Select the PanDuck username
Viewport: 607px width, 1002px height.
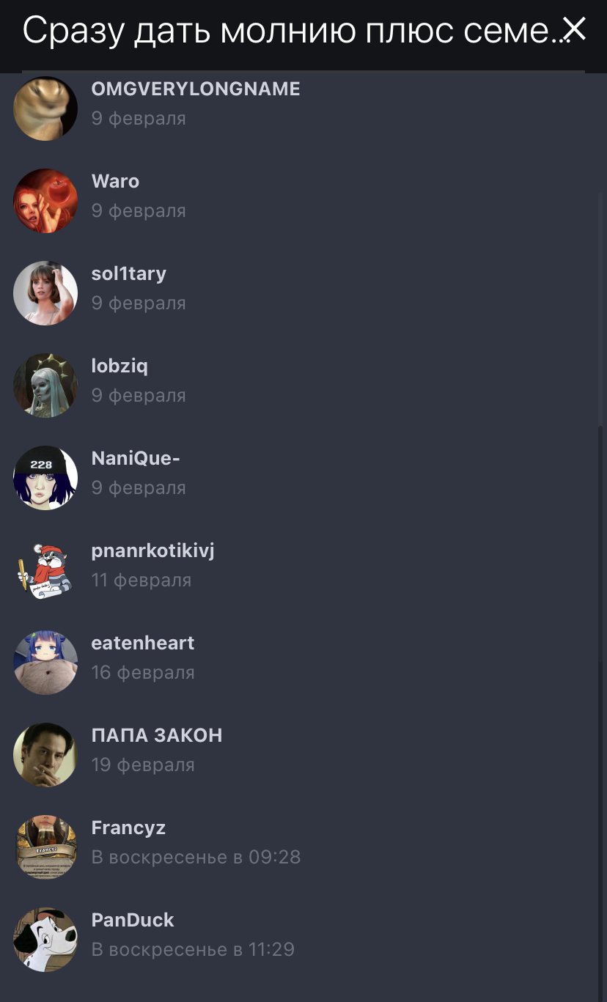click(133, 920)
